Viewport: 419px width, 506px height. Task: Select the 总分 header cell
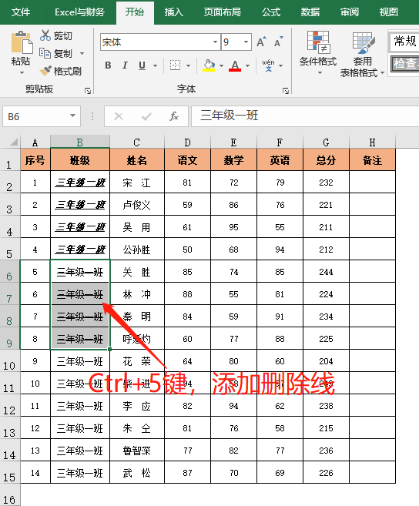(326, 159)
